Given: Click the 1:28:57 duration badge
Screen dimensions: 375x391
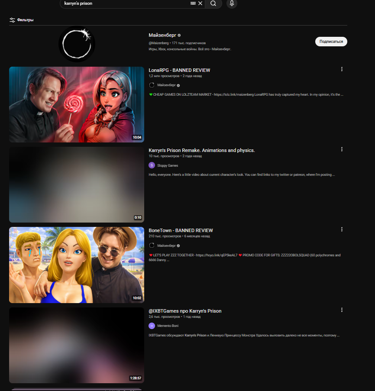Looking at the screenshot, I should pos(136,378).
